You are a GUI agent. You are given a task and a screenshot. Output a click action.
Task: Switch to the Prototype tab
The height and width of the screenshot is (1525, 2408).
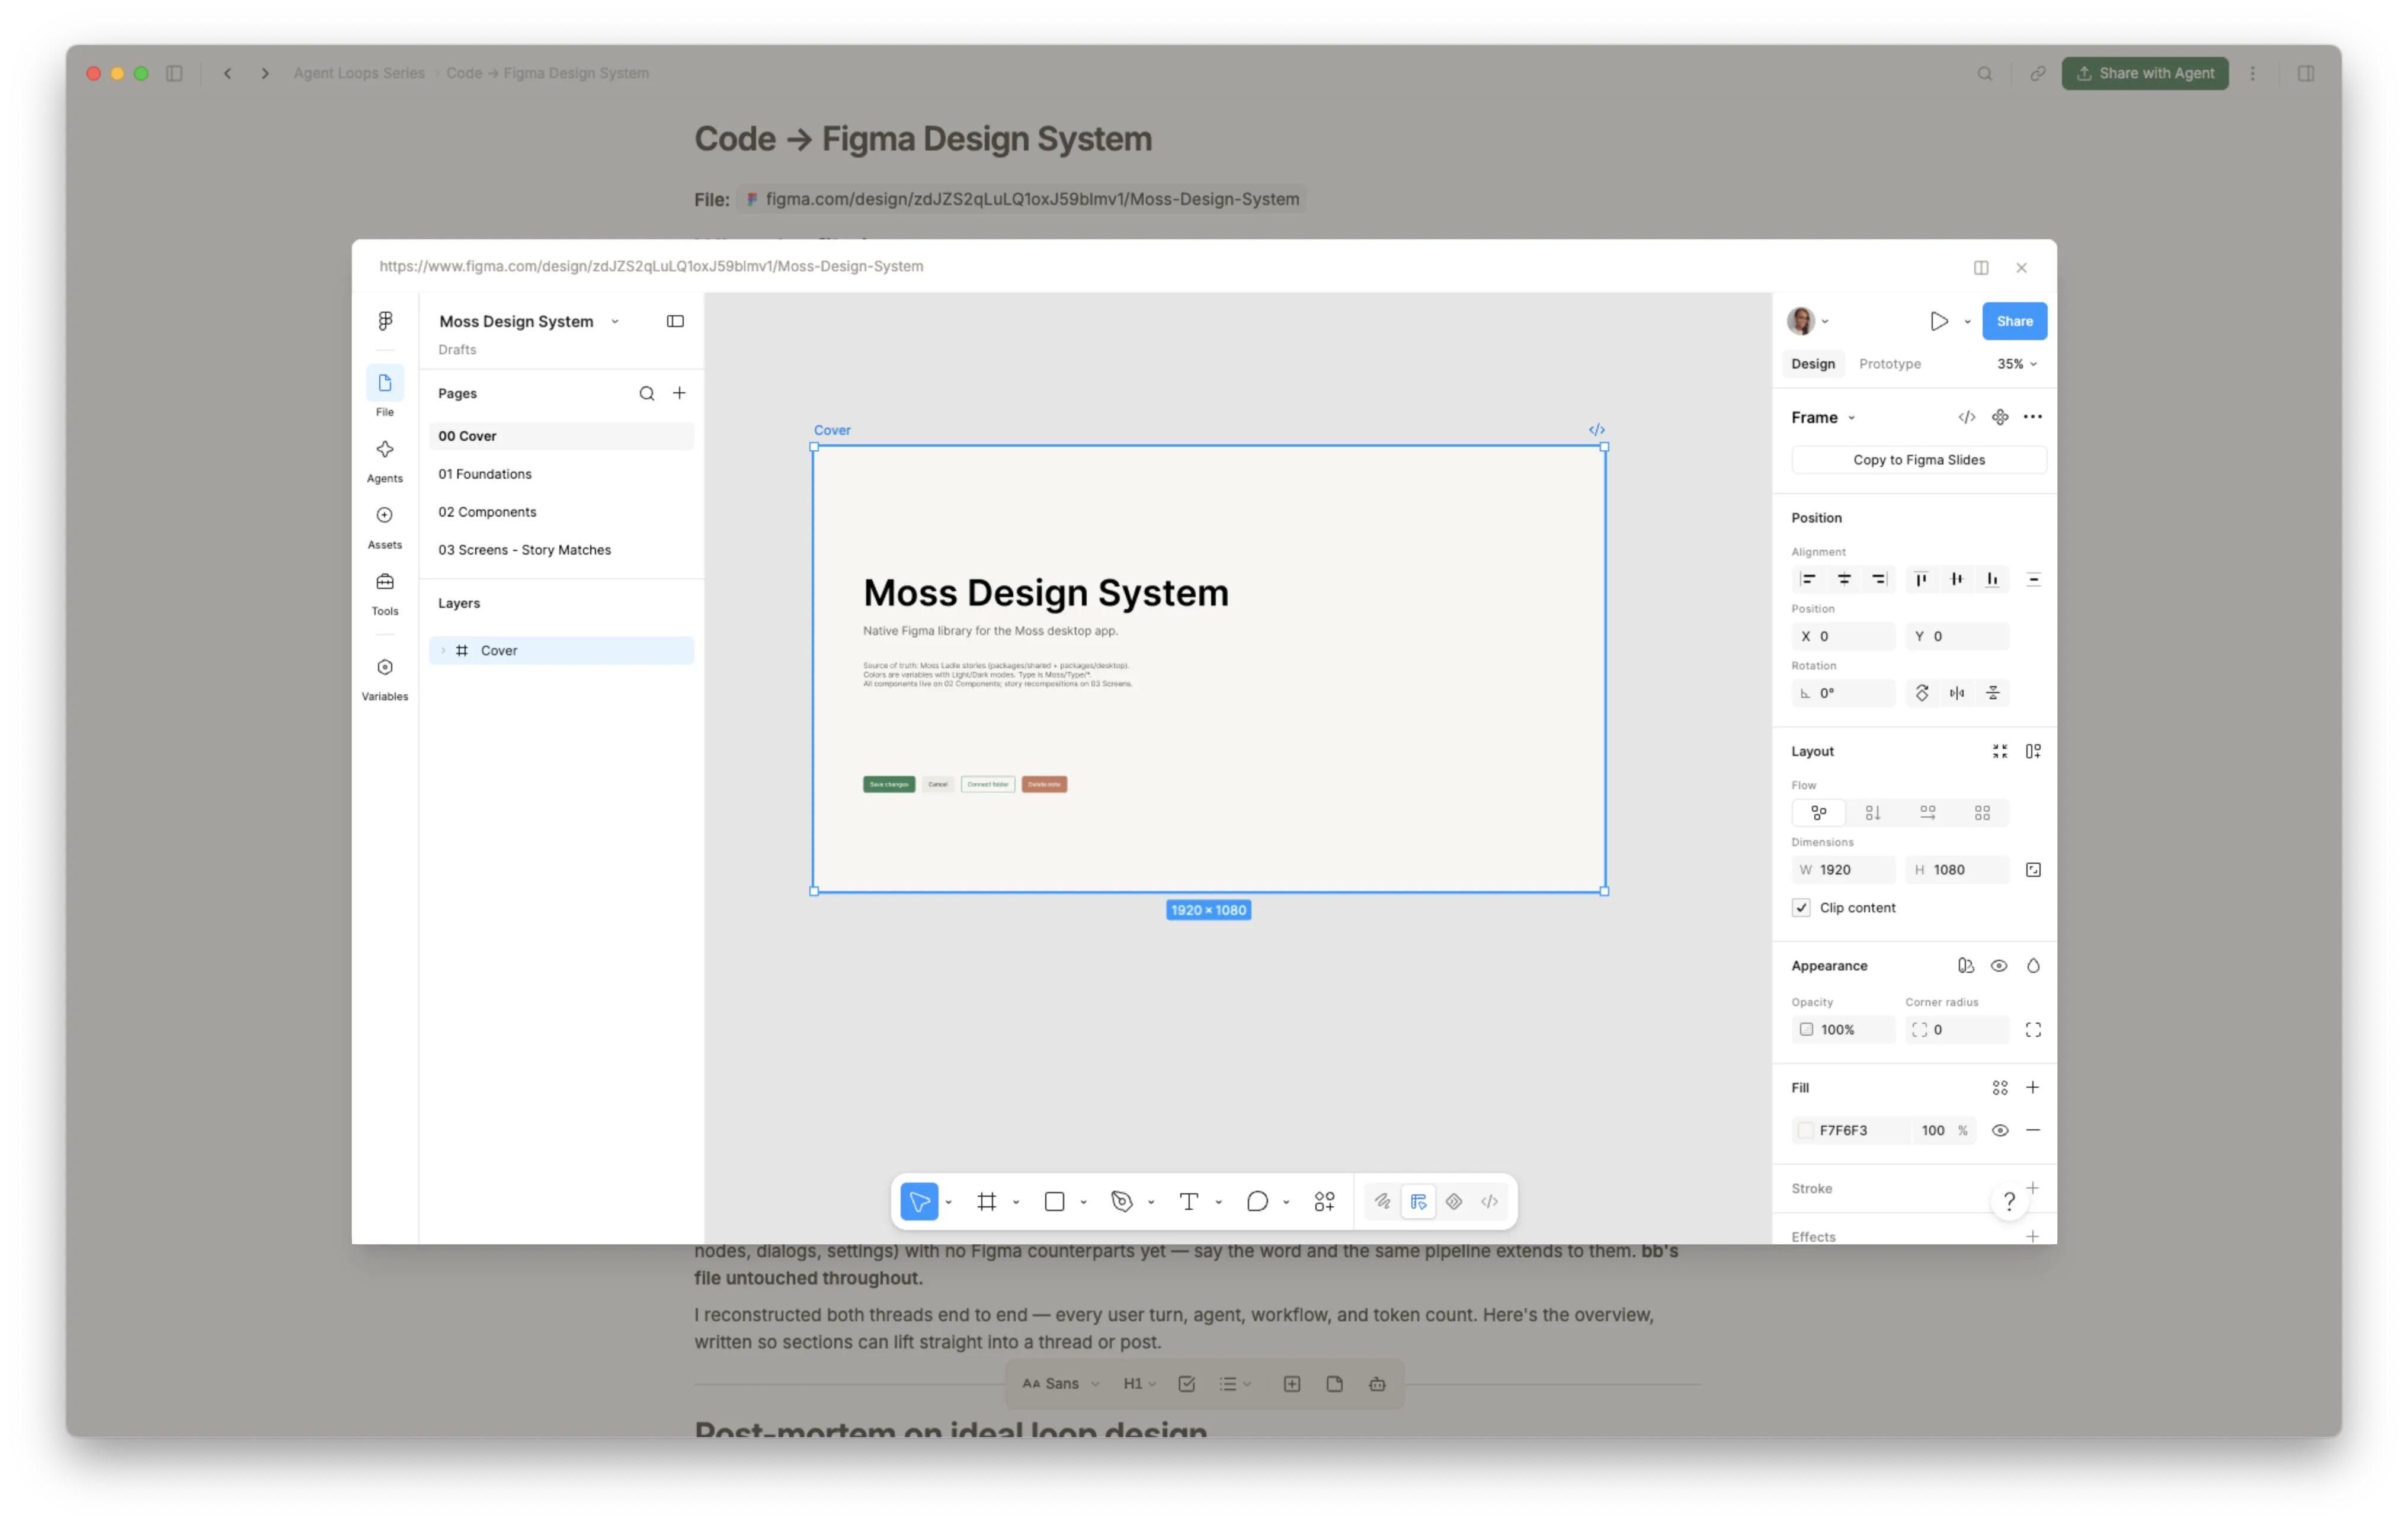(x=1889, y=364)
